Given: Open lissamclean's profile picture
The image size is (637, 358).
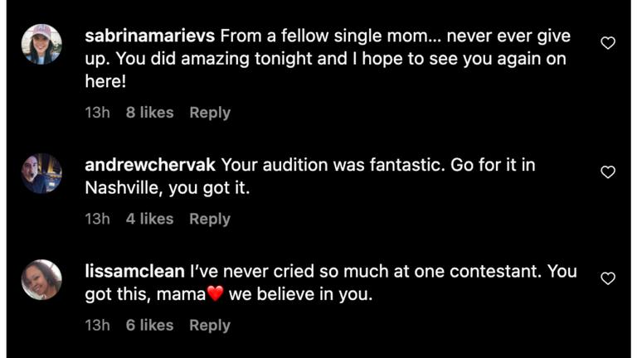Looking at the screenshot, I should tap(41, 279).
